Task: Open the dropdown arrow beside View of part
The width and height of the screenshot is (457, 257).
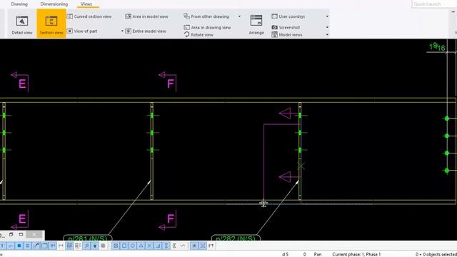Action: pos(122,31)
